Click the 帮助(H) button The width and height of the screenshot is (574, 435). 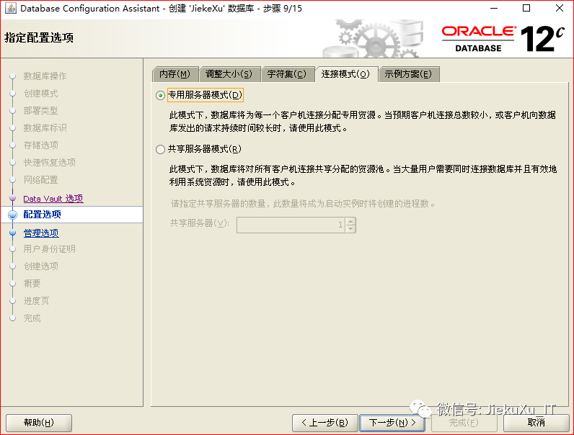pyautogui.click(x=39, y=423)
